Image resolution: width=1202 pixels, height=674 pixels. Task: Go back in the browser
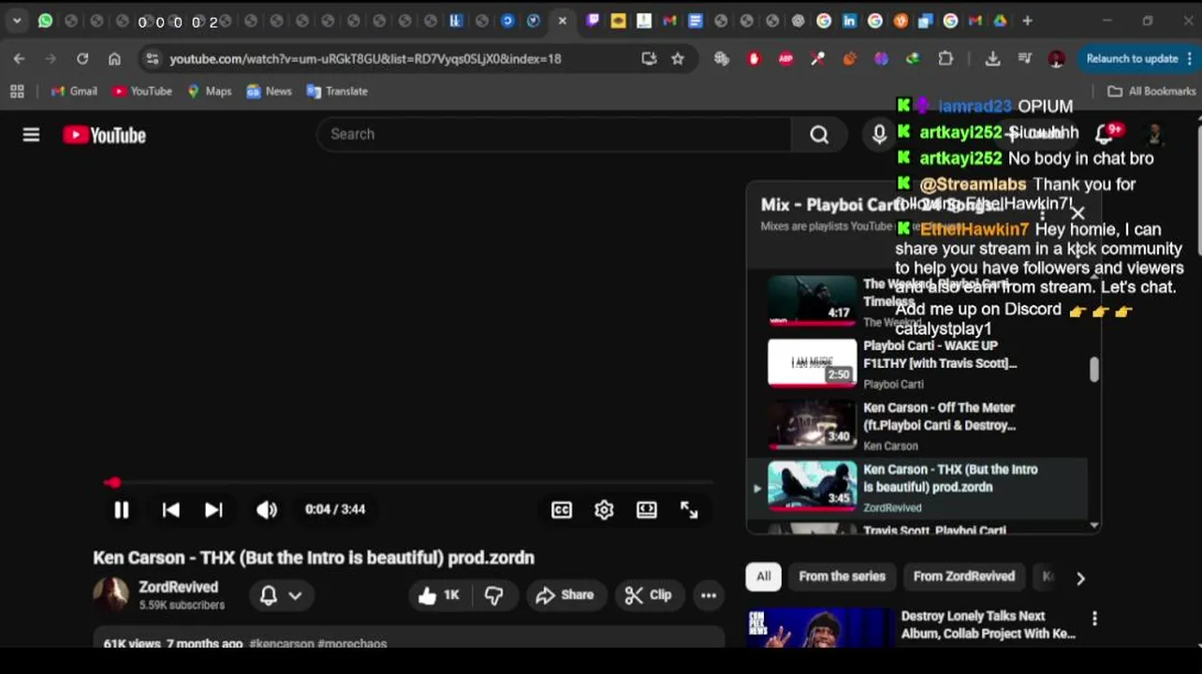click(x=19, y=58)
